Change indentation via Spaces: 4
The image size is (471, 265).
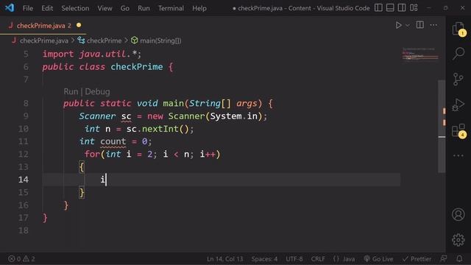[x=264, y=258]
